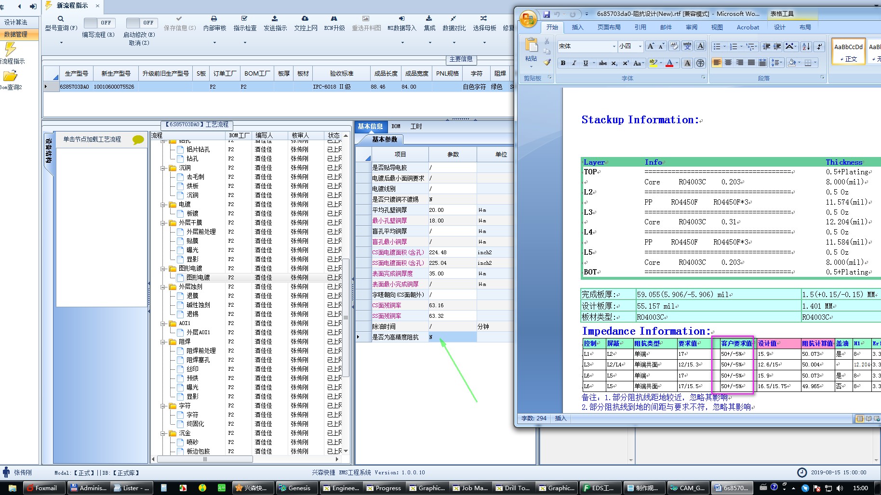Open the 内部审核 dropdown arrow
The image size is (881, 495).
pyautogui.click(x=214, y=43)
